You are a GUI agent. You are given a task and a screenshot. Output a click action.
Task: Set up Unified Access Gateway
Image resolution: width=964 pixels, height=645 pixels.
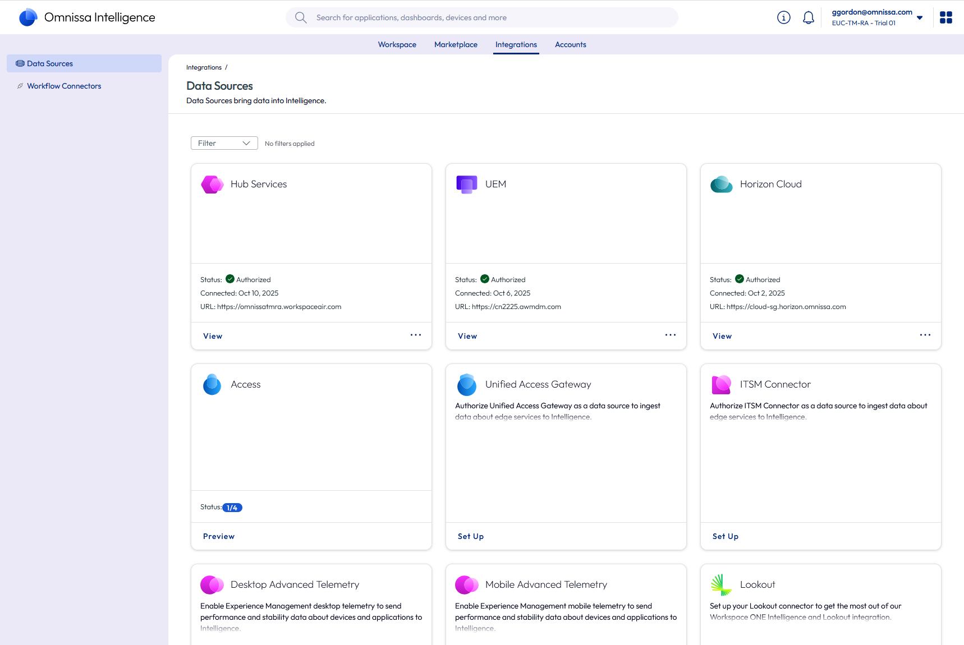470,536
